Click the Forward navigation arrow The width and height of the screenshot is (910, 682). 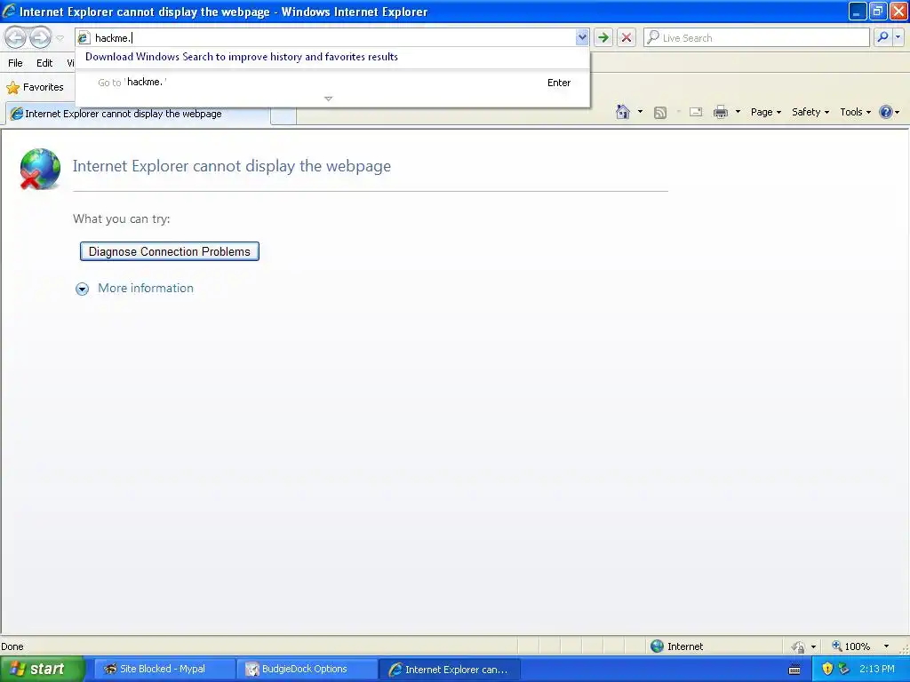click(x=40, y=37)
